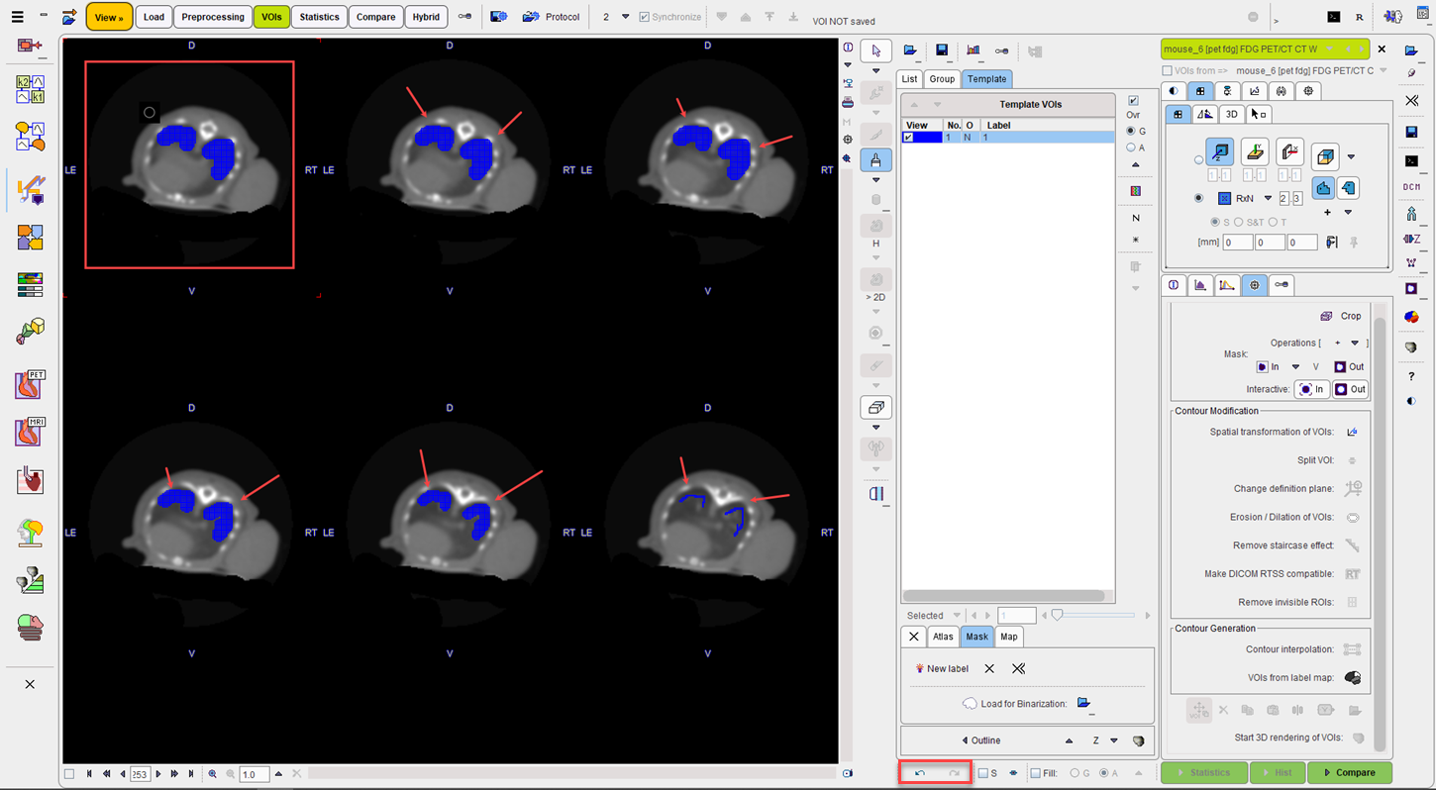Viewport: 1436px width, 790px height.
Task: Click the VOI selection slider handle
Action: coord(1057,615)
